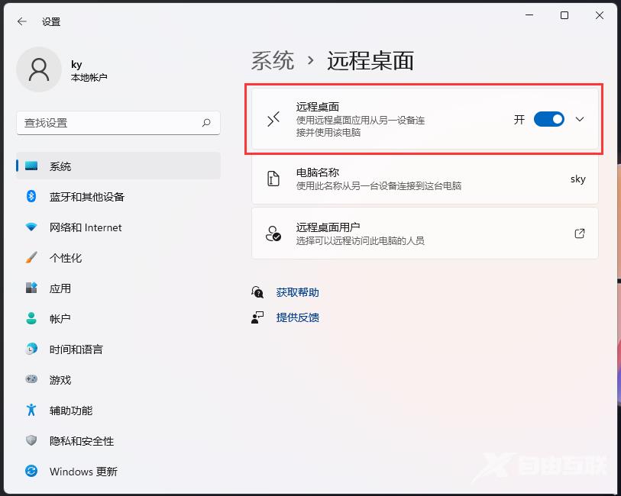
Task: Open 隐私和安全性 from the sidebar
Action: point(31,441)
